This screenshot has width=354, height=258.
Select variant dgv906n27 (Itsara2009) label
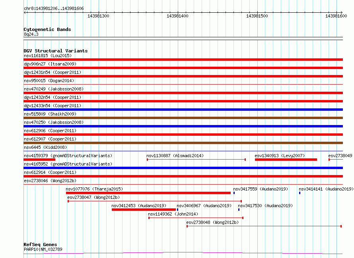point(50,64)
